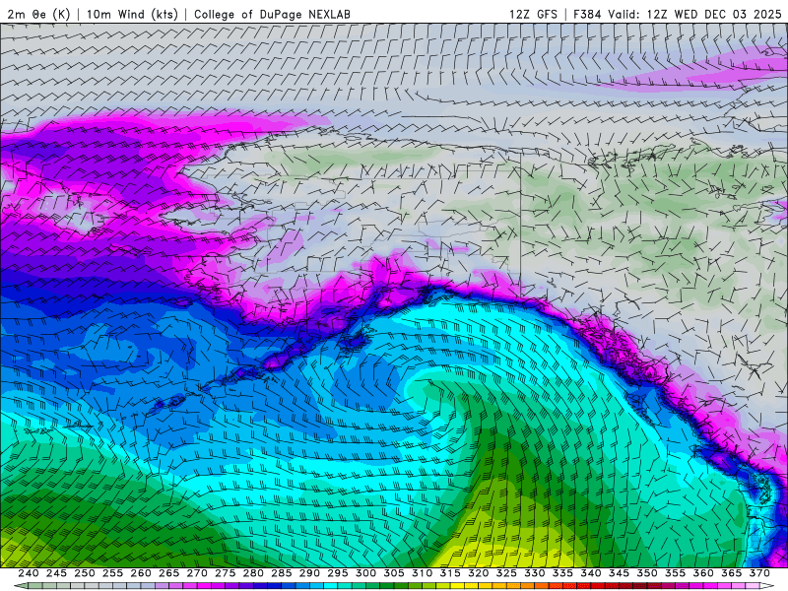Click the 340 colorbar scale value

click(591, 573)
